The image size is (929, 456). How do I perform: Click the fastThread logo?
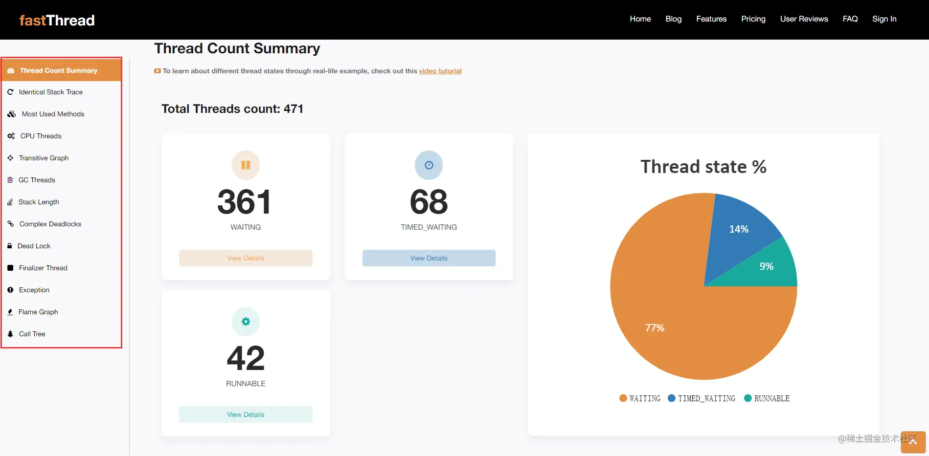point(57,20)
